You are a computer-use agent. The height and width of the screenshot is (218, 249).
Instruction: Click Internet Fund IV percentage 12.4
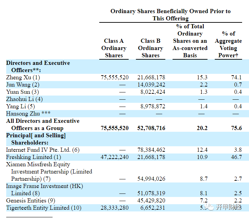(202, 150)
